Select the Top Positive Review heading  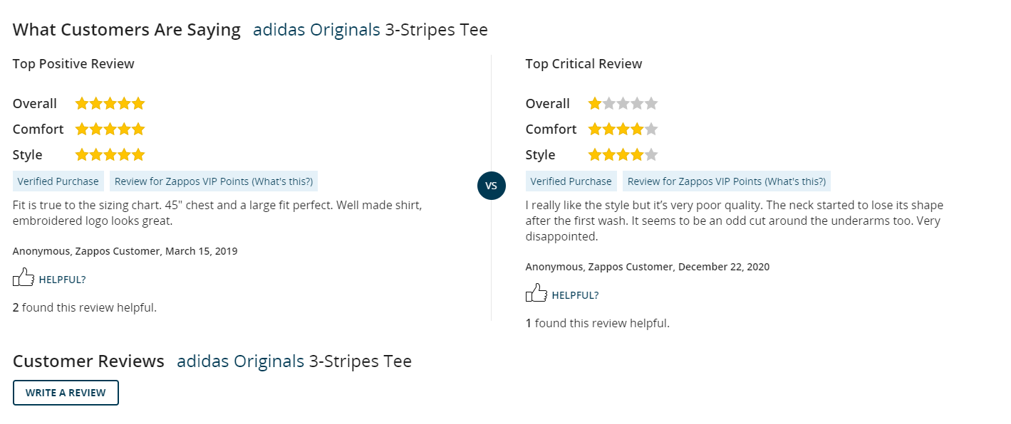pyautogui.click(x=73, y=64)
